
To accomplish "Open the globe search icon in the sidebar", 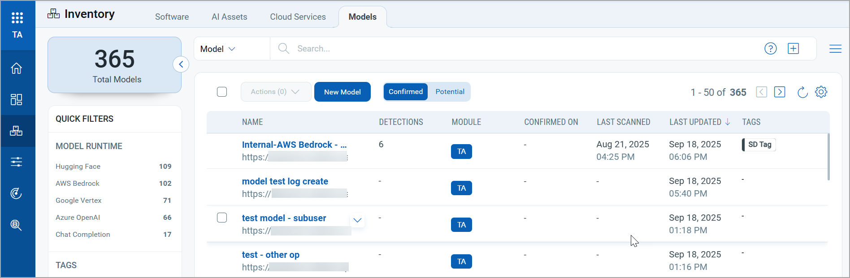I will click(17, 225).
